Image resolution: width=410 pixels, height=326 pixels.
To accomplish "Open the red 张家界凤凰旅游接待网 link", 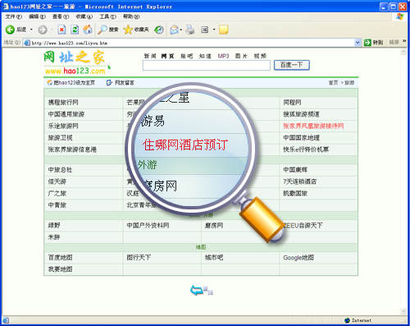I will pos(313,126).
